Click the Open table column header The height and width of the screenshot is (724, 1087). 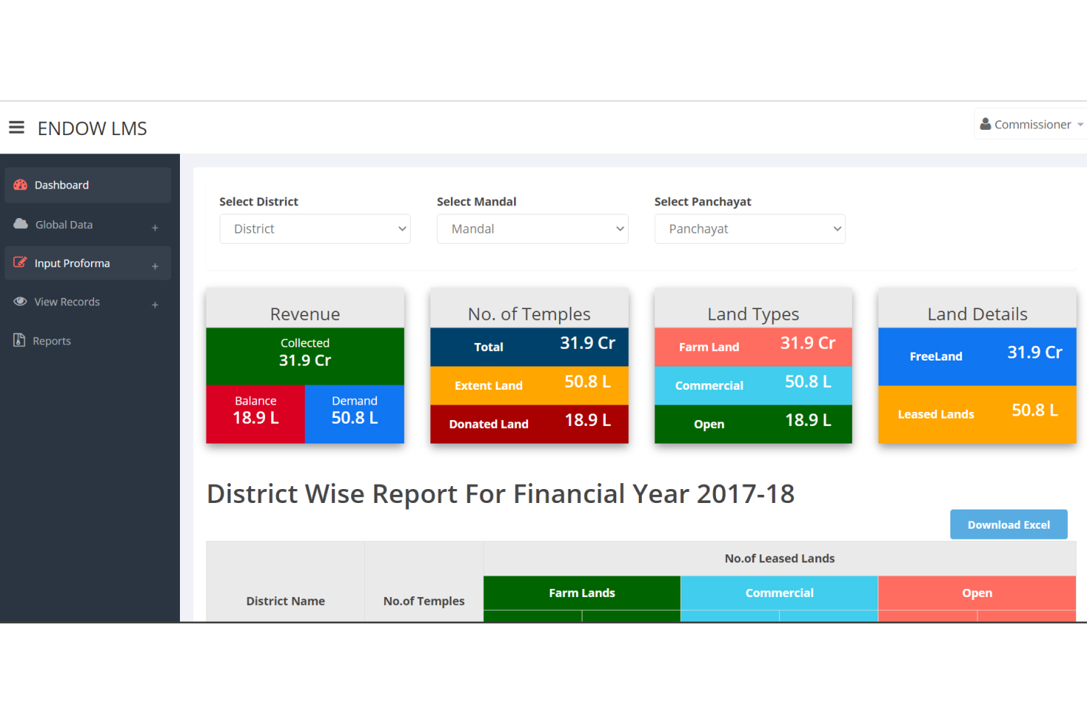point(977,593)
